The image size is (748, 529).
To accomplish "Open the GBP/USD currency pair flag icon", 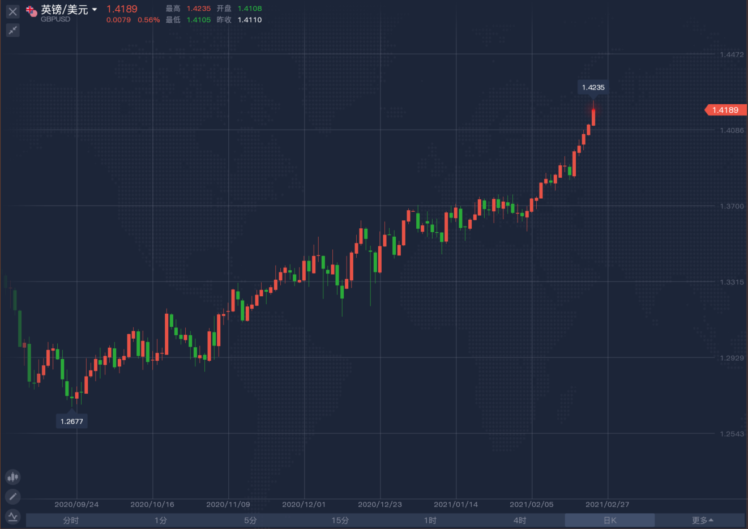I will pyautogui.click(x=32, y=11).
